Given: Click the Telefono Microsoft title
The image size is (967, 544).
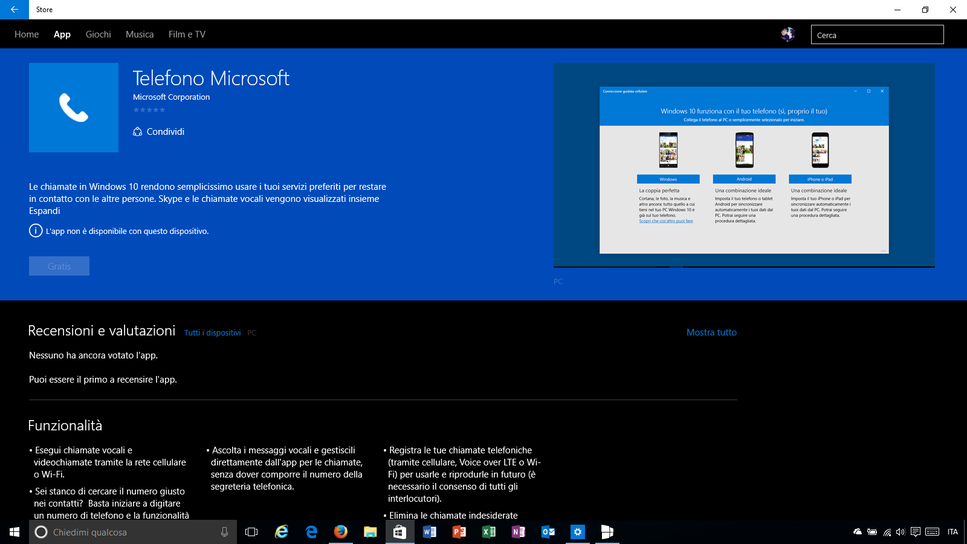Looking at the screenshot, I should pyautogui.click(x=211, y=78).
